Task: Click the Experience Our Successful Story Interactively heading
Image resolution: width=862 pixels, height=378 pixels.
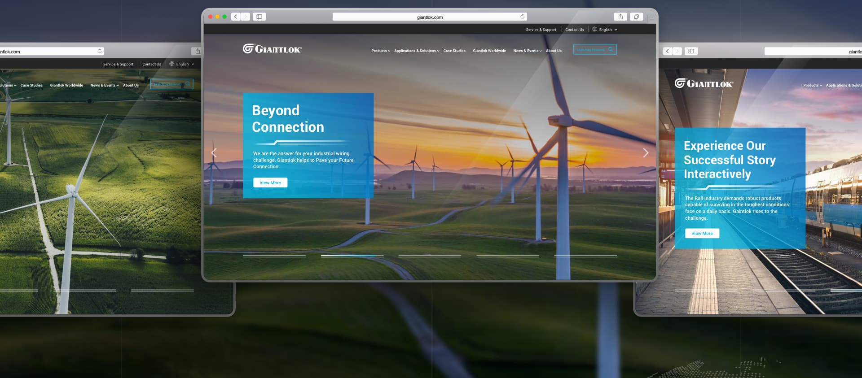Action: pyautogui.click(x=730, y=160)
